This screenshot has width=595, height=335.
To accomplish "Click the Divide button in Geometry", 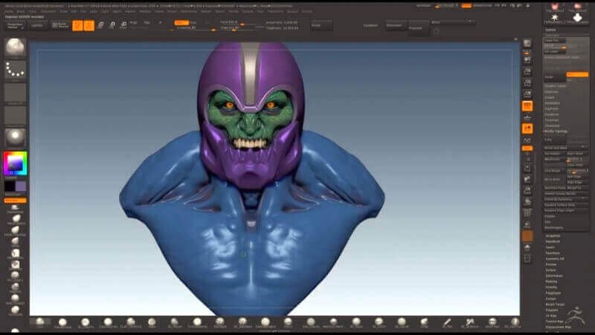I will point(555,77).
